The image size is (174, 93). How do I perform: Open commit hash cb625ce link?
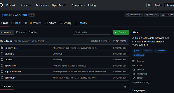(x=95, y=41)
